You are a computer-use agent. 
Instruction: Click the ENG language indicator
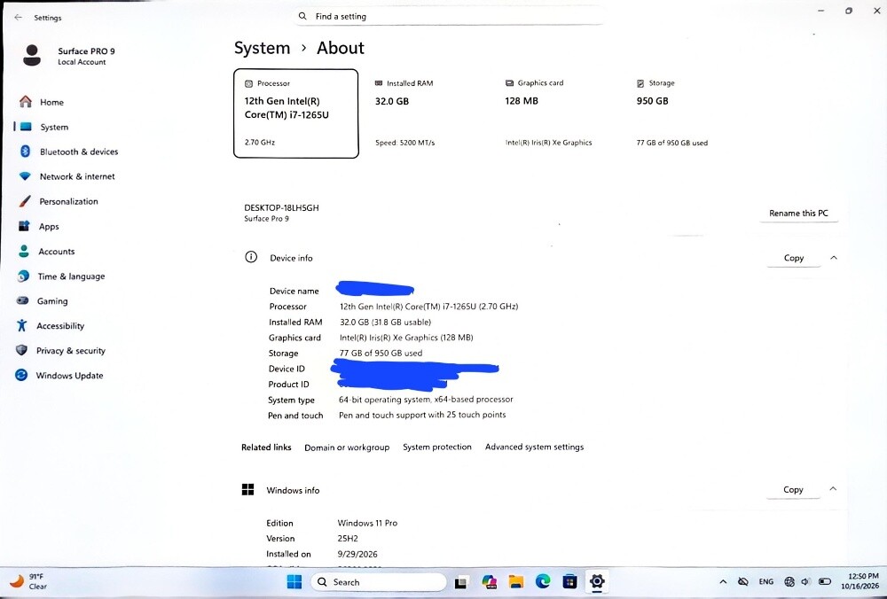[x=766, y=582]
